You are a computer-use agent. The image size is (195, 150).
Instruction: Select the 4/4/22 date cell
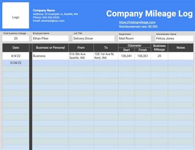16,56
